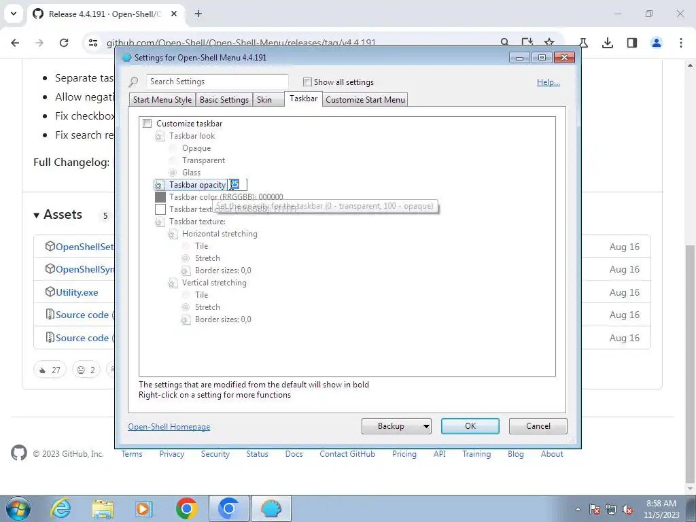Screen dimensions: 696x522
Task: Click the Taskbar look gear icon
Action: pyautogui.click(x=160, y=136)
